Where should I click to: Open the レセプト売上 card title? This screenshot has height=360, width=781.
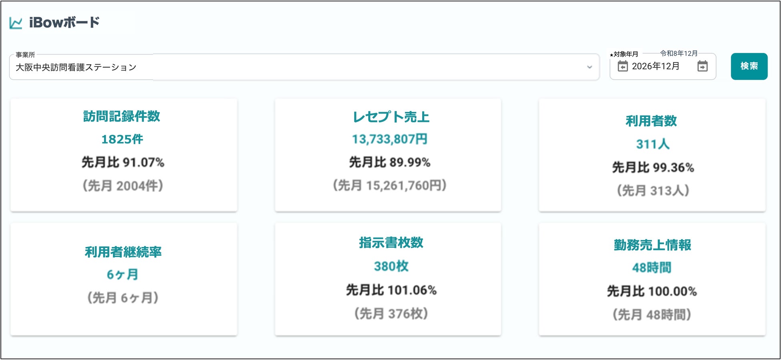[391, 117]
